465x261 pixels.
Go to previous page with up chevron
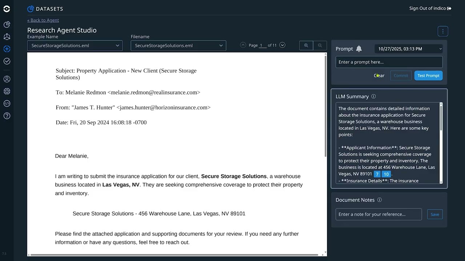(x=243, y=45)
